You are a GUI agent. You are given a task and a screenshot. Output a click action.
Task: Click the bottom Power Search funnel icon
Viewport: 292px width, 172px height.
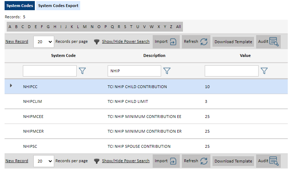[97, 161]
